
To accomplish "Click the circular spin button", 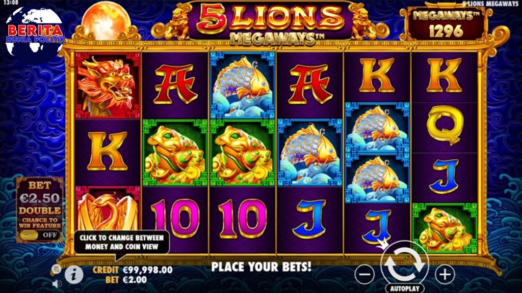I will pos(404,264).
